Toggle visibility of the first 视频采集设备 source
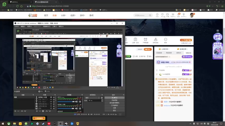225x126 pixels. pos(51,104)
